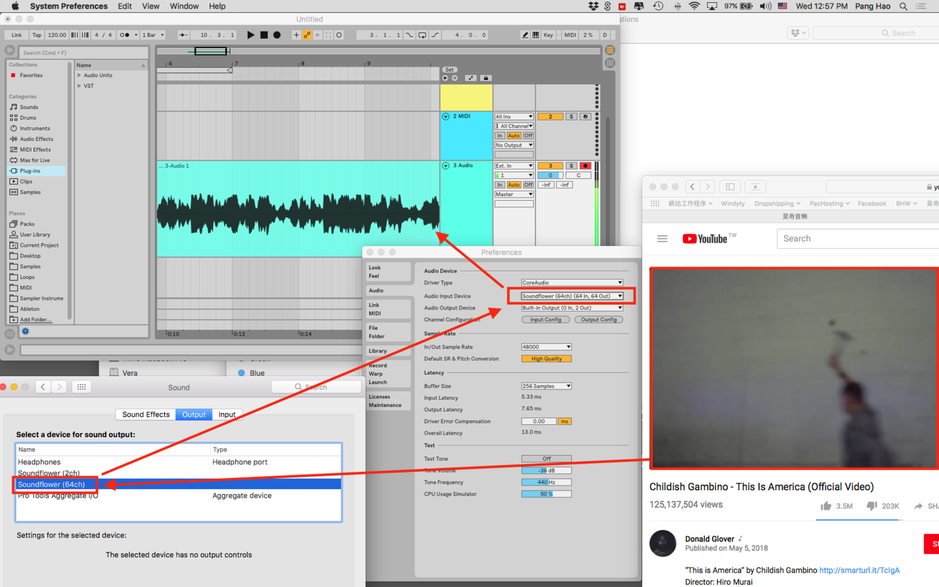Open the In/Out Sample Rate dropdown
This screenshot has height=587, width=939.
pos(546,347)
